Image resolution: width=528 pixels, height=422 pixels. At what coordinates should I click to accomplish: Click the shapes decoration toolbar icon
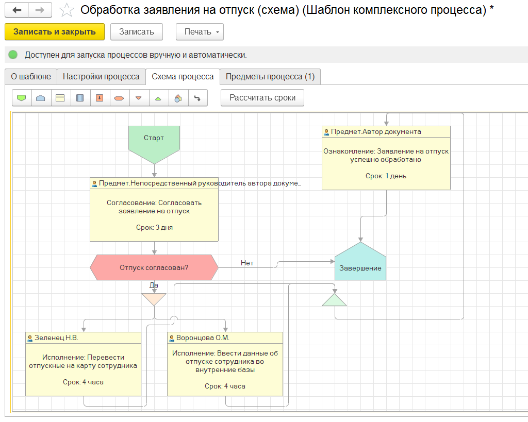coord(178,98)
